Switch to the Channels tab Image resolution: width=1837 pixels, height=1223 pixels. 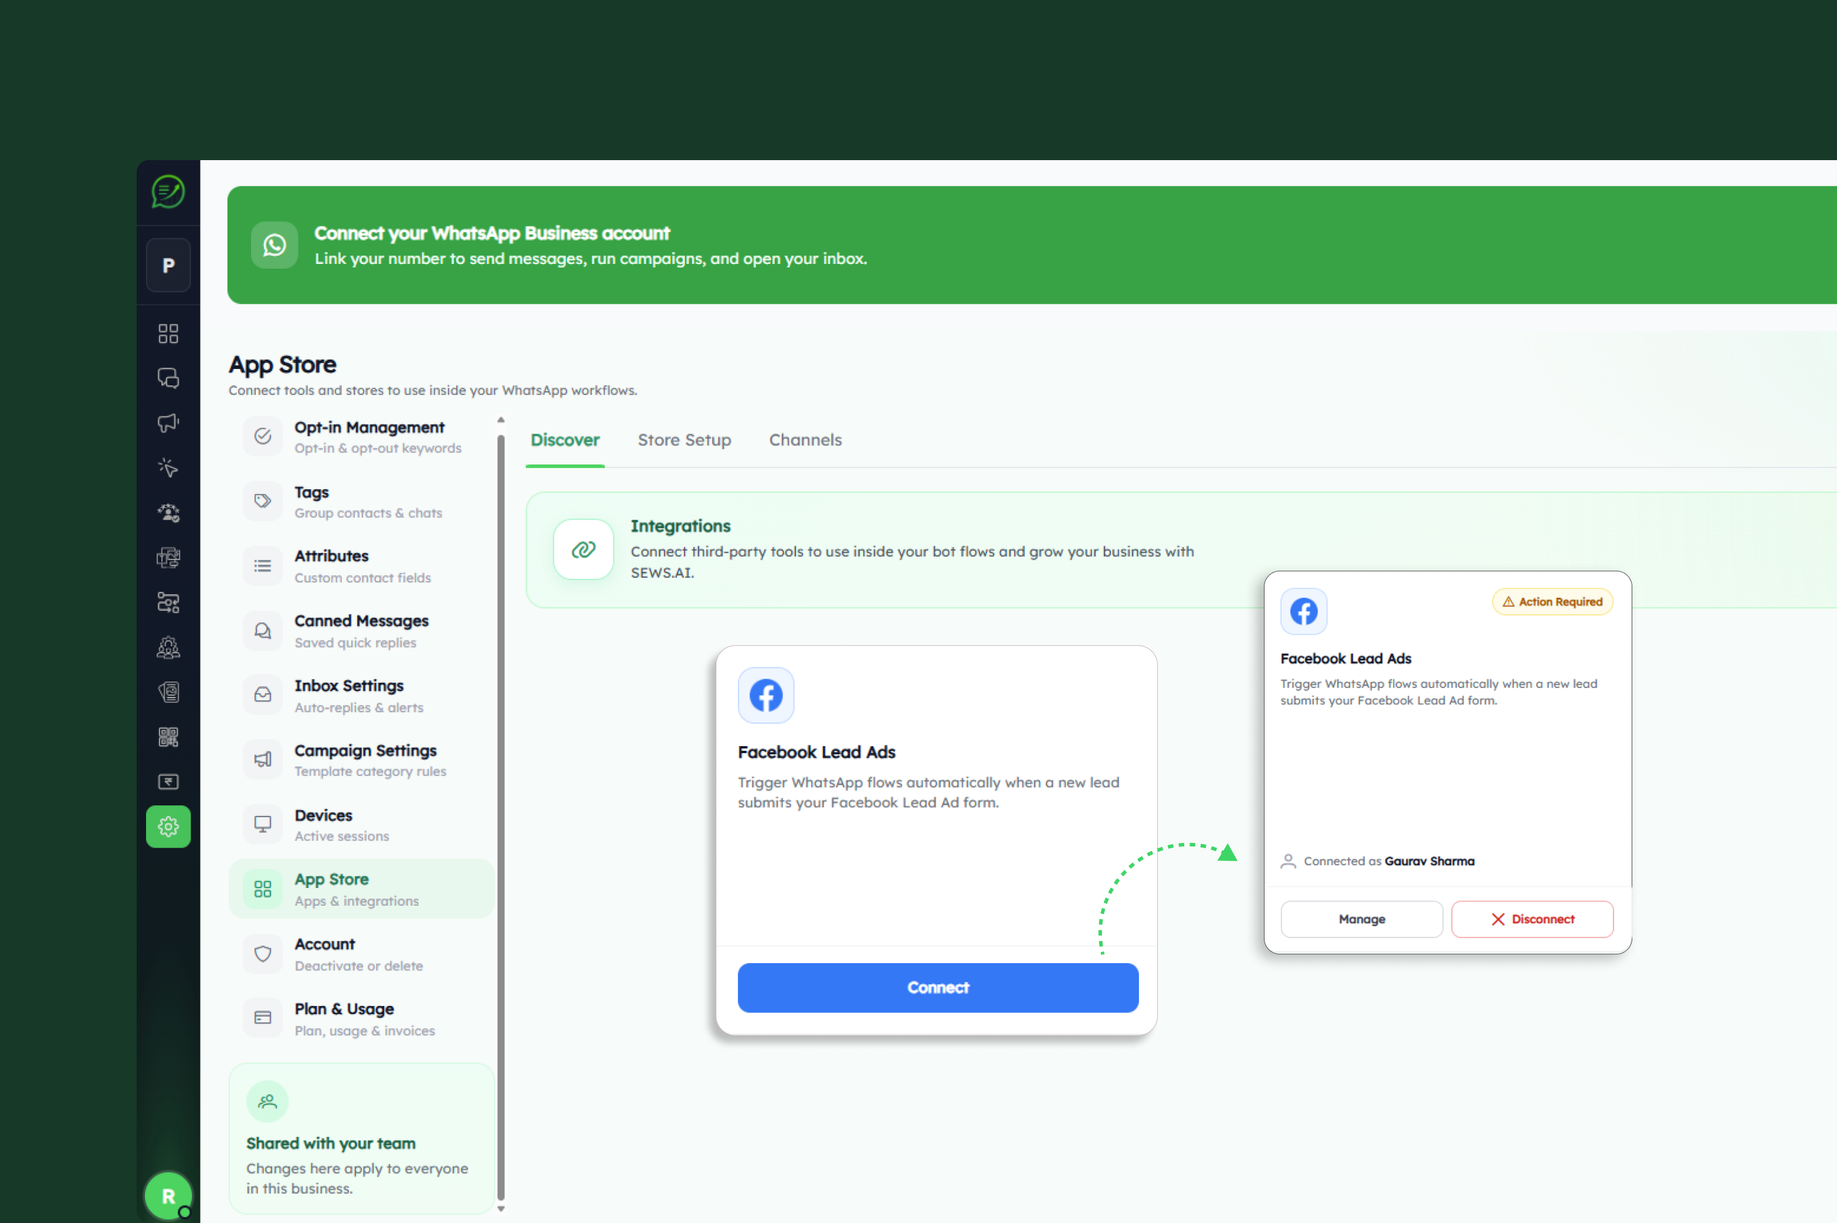[x=805, y=440]
